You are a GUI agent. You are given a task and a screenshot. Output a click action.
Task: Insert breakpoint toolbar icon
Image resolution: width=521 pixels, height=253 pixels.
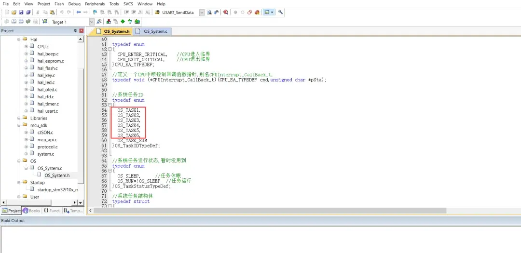click(x=235, y=12)
